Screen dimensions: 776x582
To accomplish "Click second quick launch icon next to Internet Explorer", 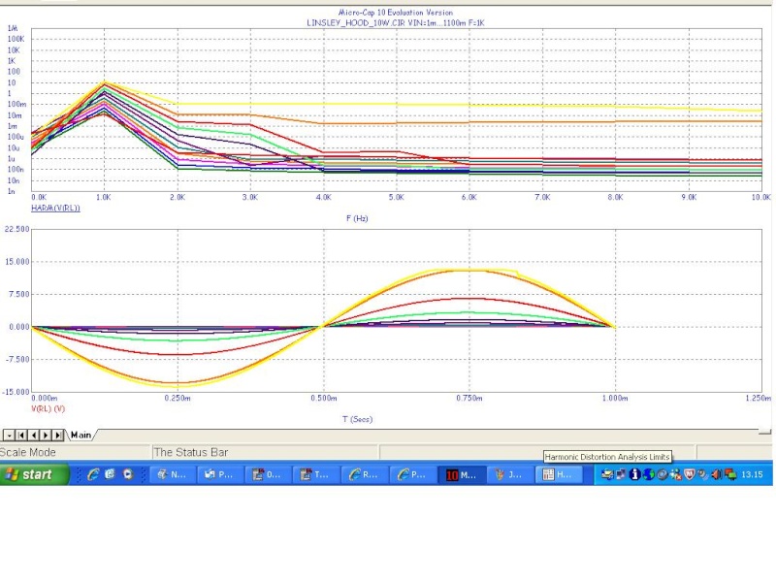I will (110, 474).
